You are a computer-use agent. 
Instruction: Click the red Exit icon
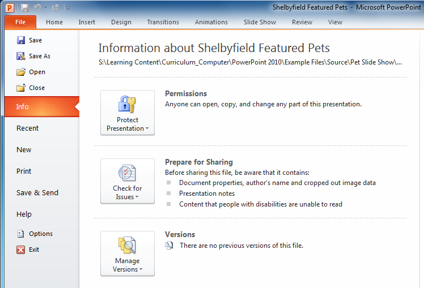coord(21,250)
